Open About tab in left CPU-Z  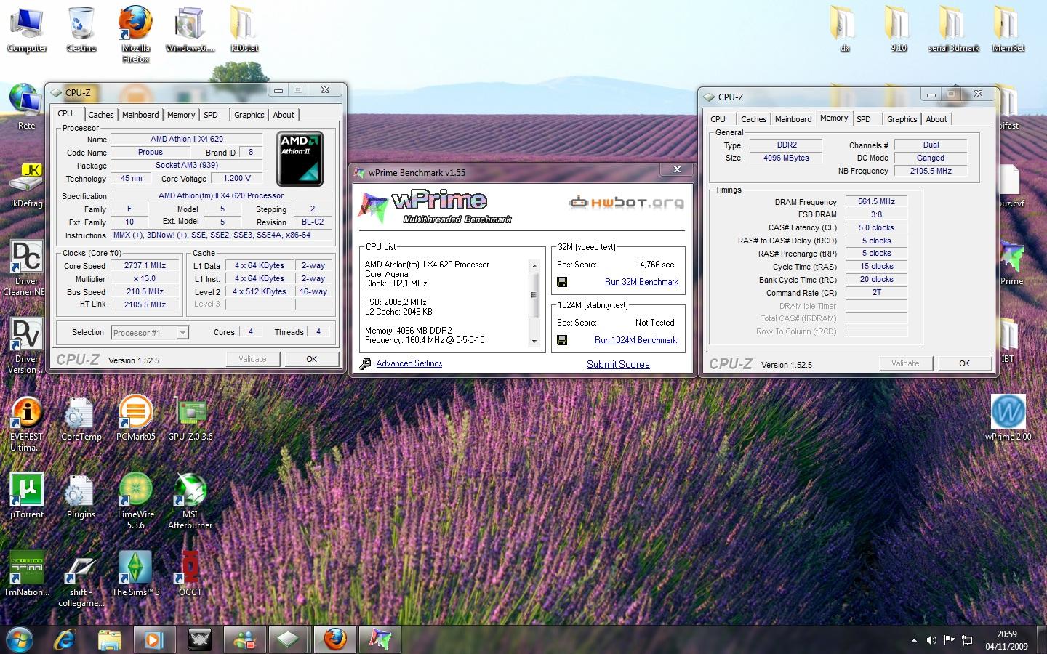point(284,115)
